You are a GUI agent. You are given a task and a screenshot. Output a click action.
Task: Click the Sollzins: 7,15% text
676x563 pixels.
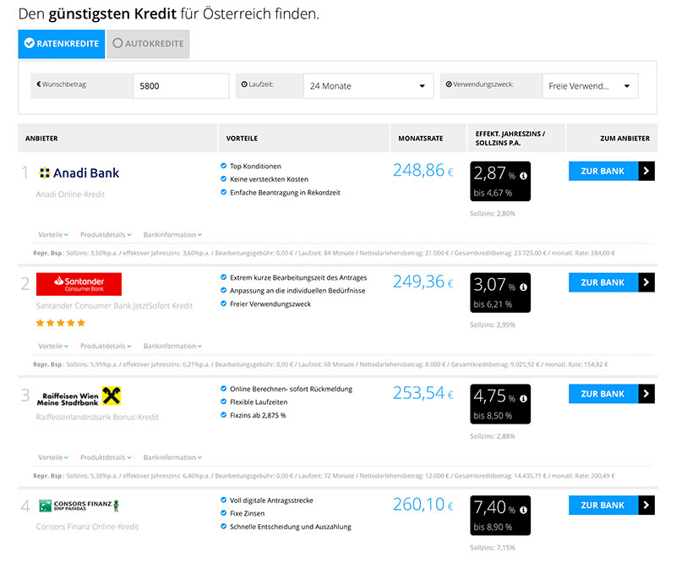(x=493, y=548)
